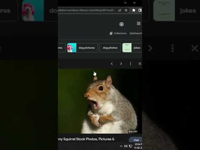
Task: Open the taskbar network icon
Action: 130,146
